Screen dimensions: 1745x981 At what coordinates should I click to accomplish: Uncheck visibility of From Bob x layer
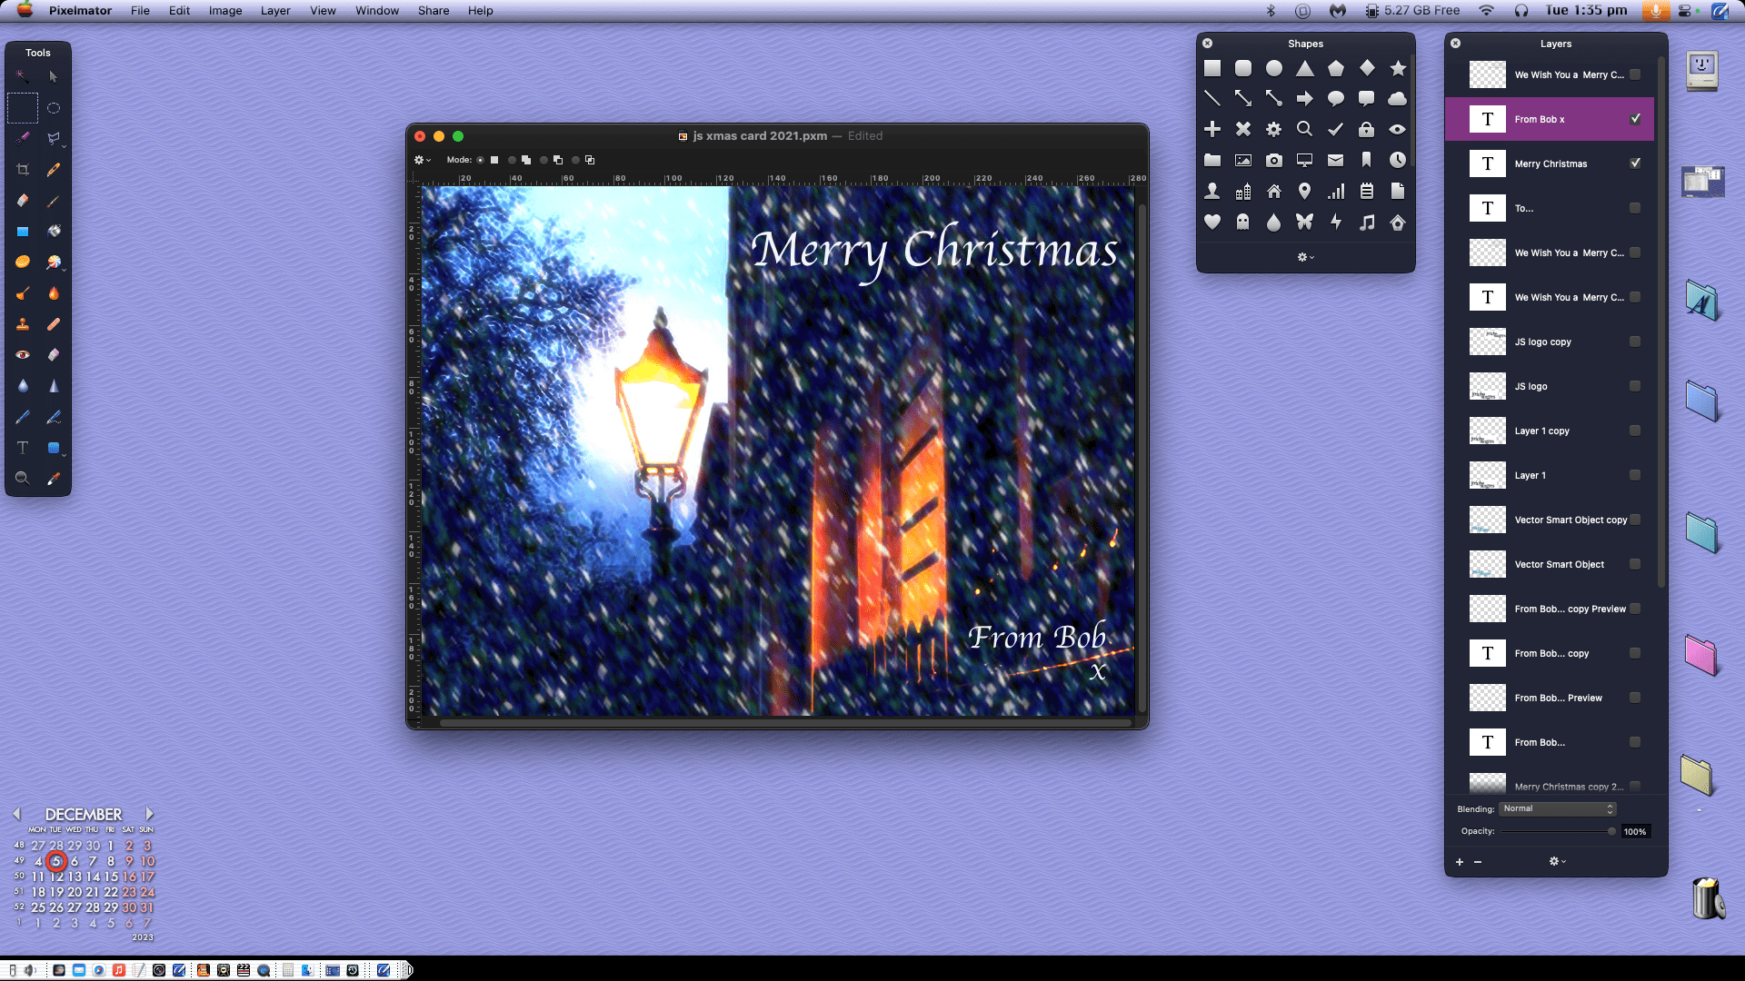[1635, 119]
